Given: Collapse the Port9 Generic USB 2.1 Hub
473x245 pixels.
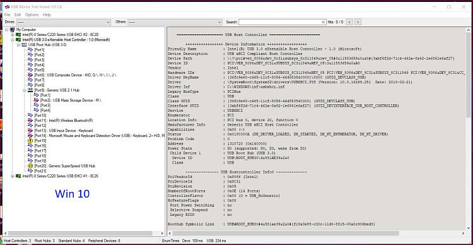Looking at the screenshot, I should coord(25,90).
